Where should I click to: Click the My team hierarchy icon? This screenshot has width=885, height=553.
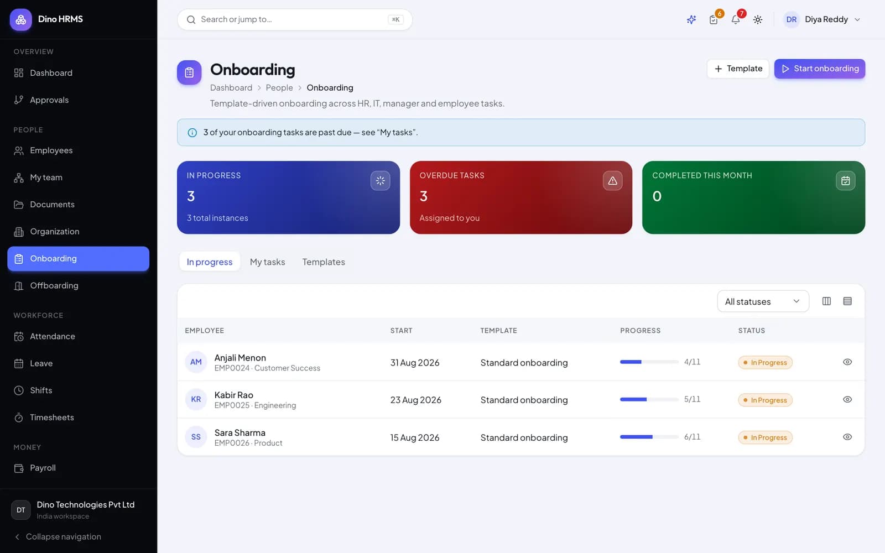19,178
